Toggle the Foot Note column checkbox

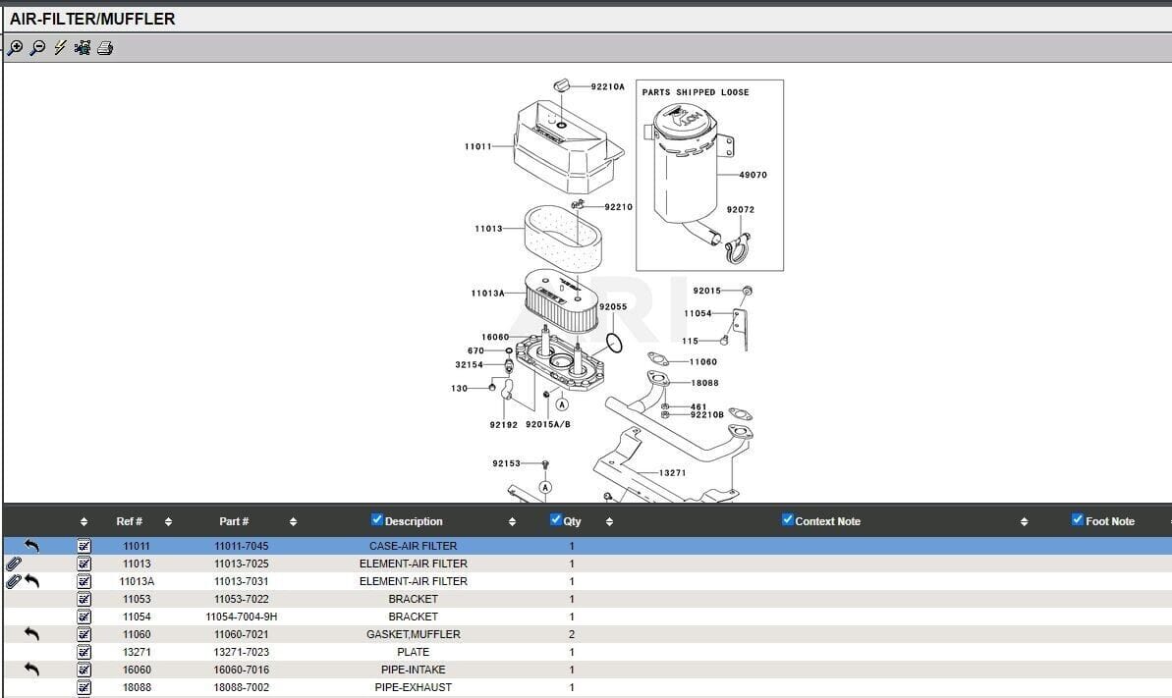coord(1078,520)
